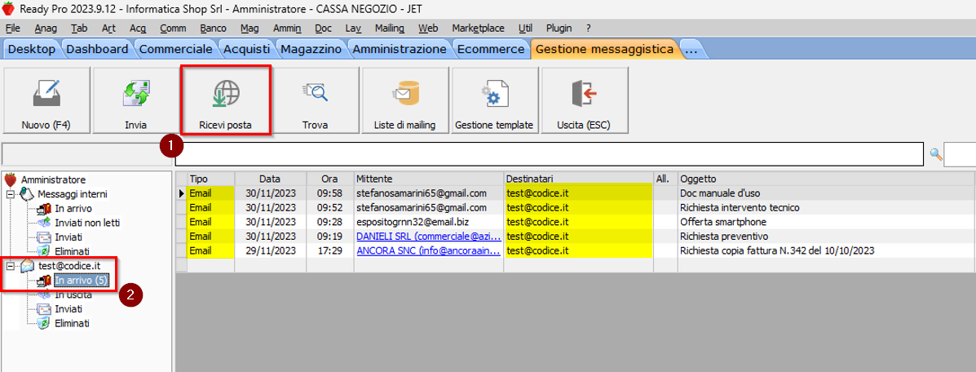Select Eliminati under Messaggi interni
The width and height of the screenshot is (976, 372).
73,251
